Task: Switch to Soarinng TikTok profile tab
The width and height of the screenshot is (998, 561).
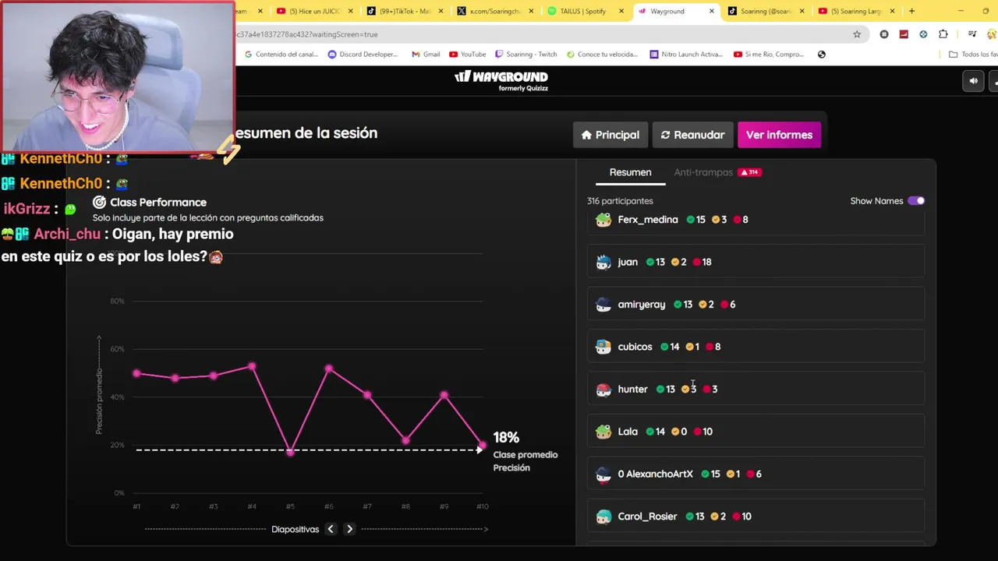Action: 764,11
